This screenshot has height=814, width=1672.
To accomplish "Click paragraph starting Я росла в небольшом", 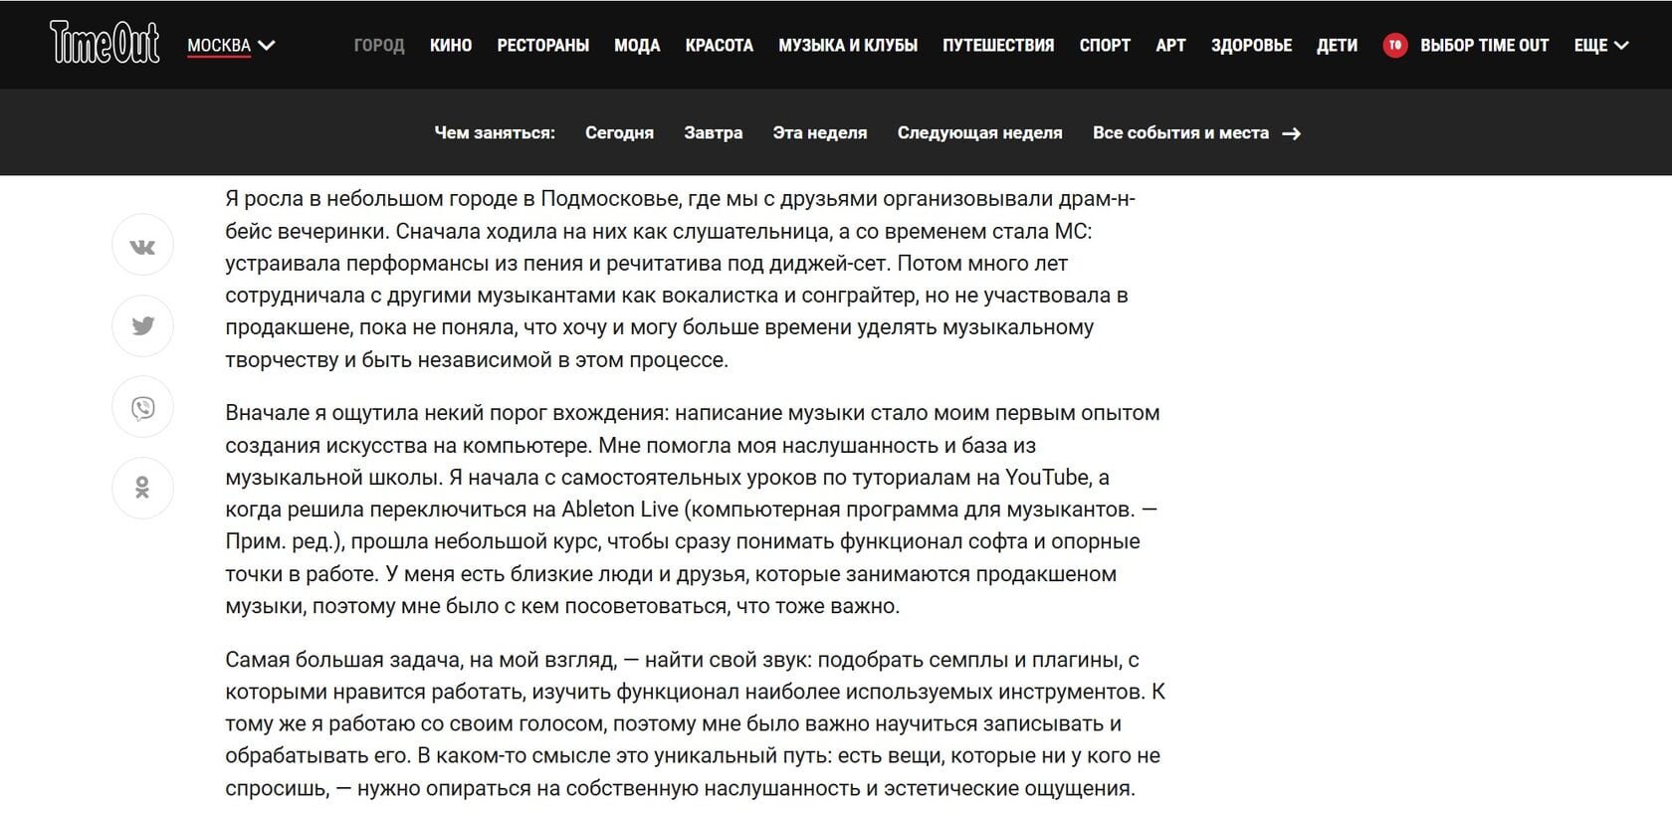I will click(x=681, y=279).
